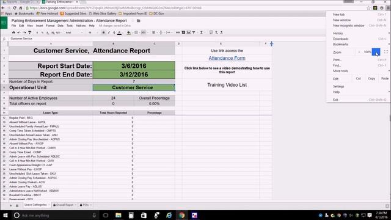Toggle strikethrough formatting in toolbar
Image resolution: width=391 pixels, height=220 pixels.
click(114, 32)
